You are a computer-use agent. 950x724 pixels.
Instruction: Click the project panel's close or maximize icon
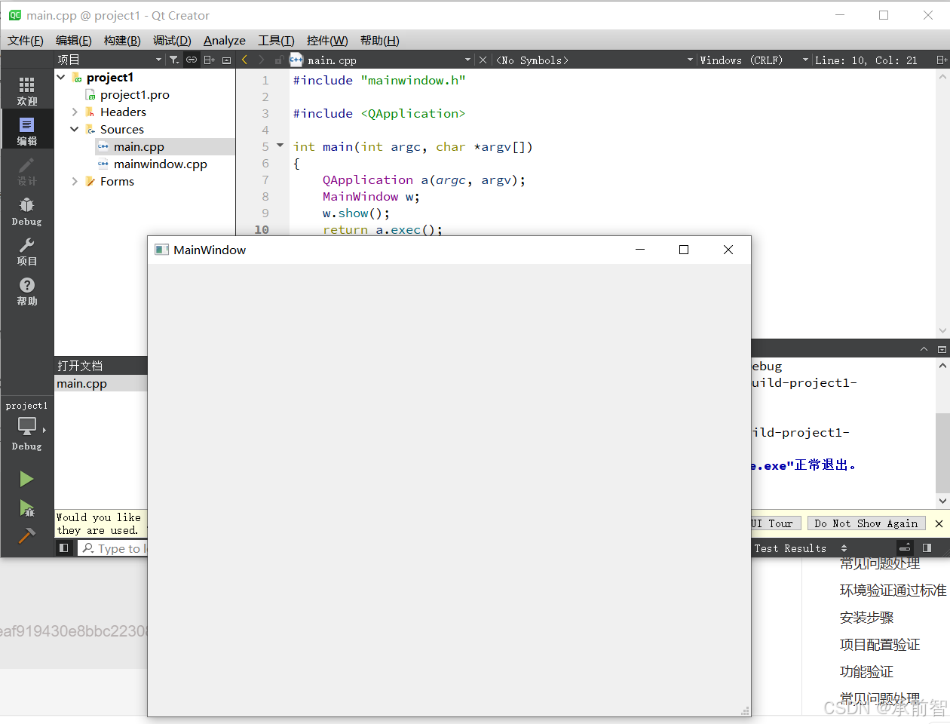[x=226, y=60]
